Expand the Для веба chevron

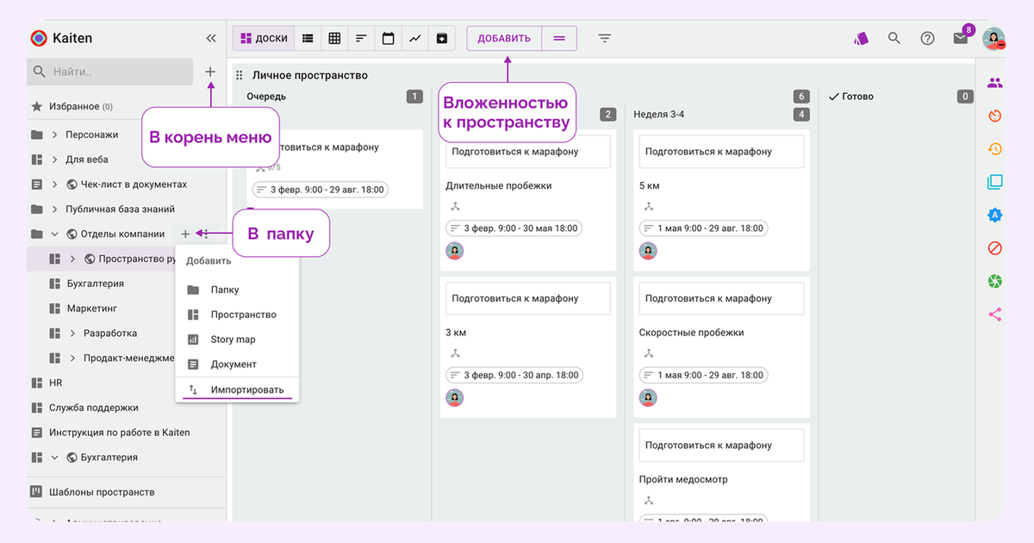54,159
